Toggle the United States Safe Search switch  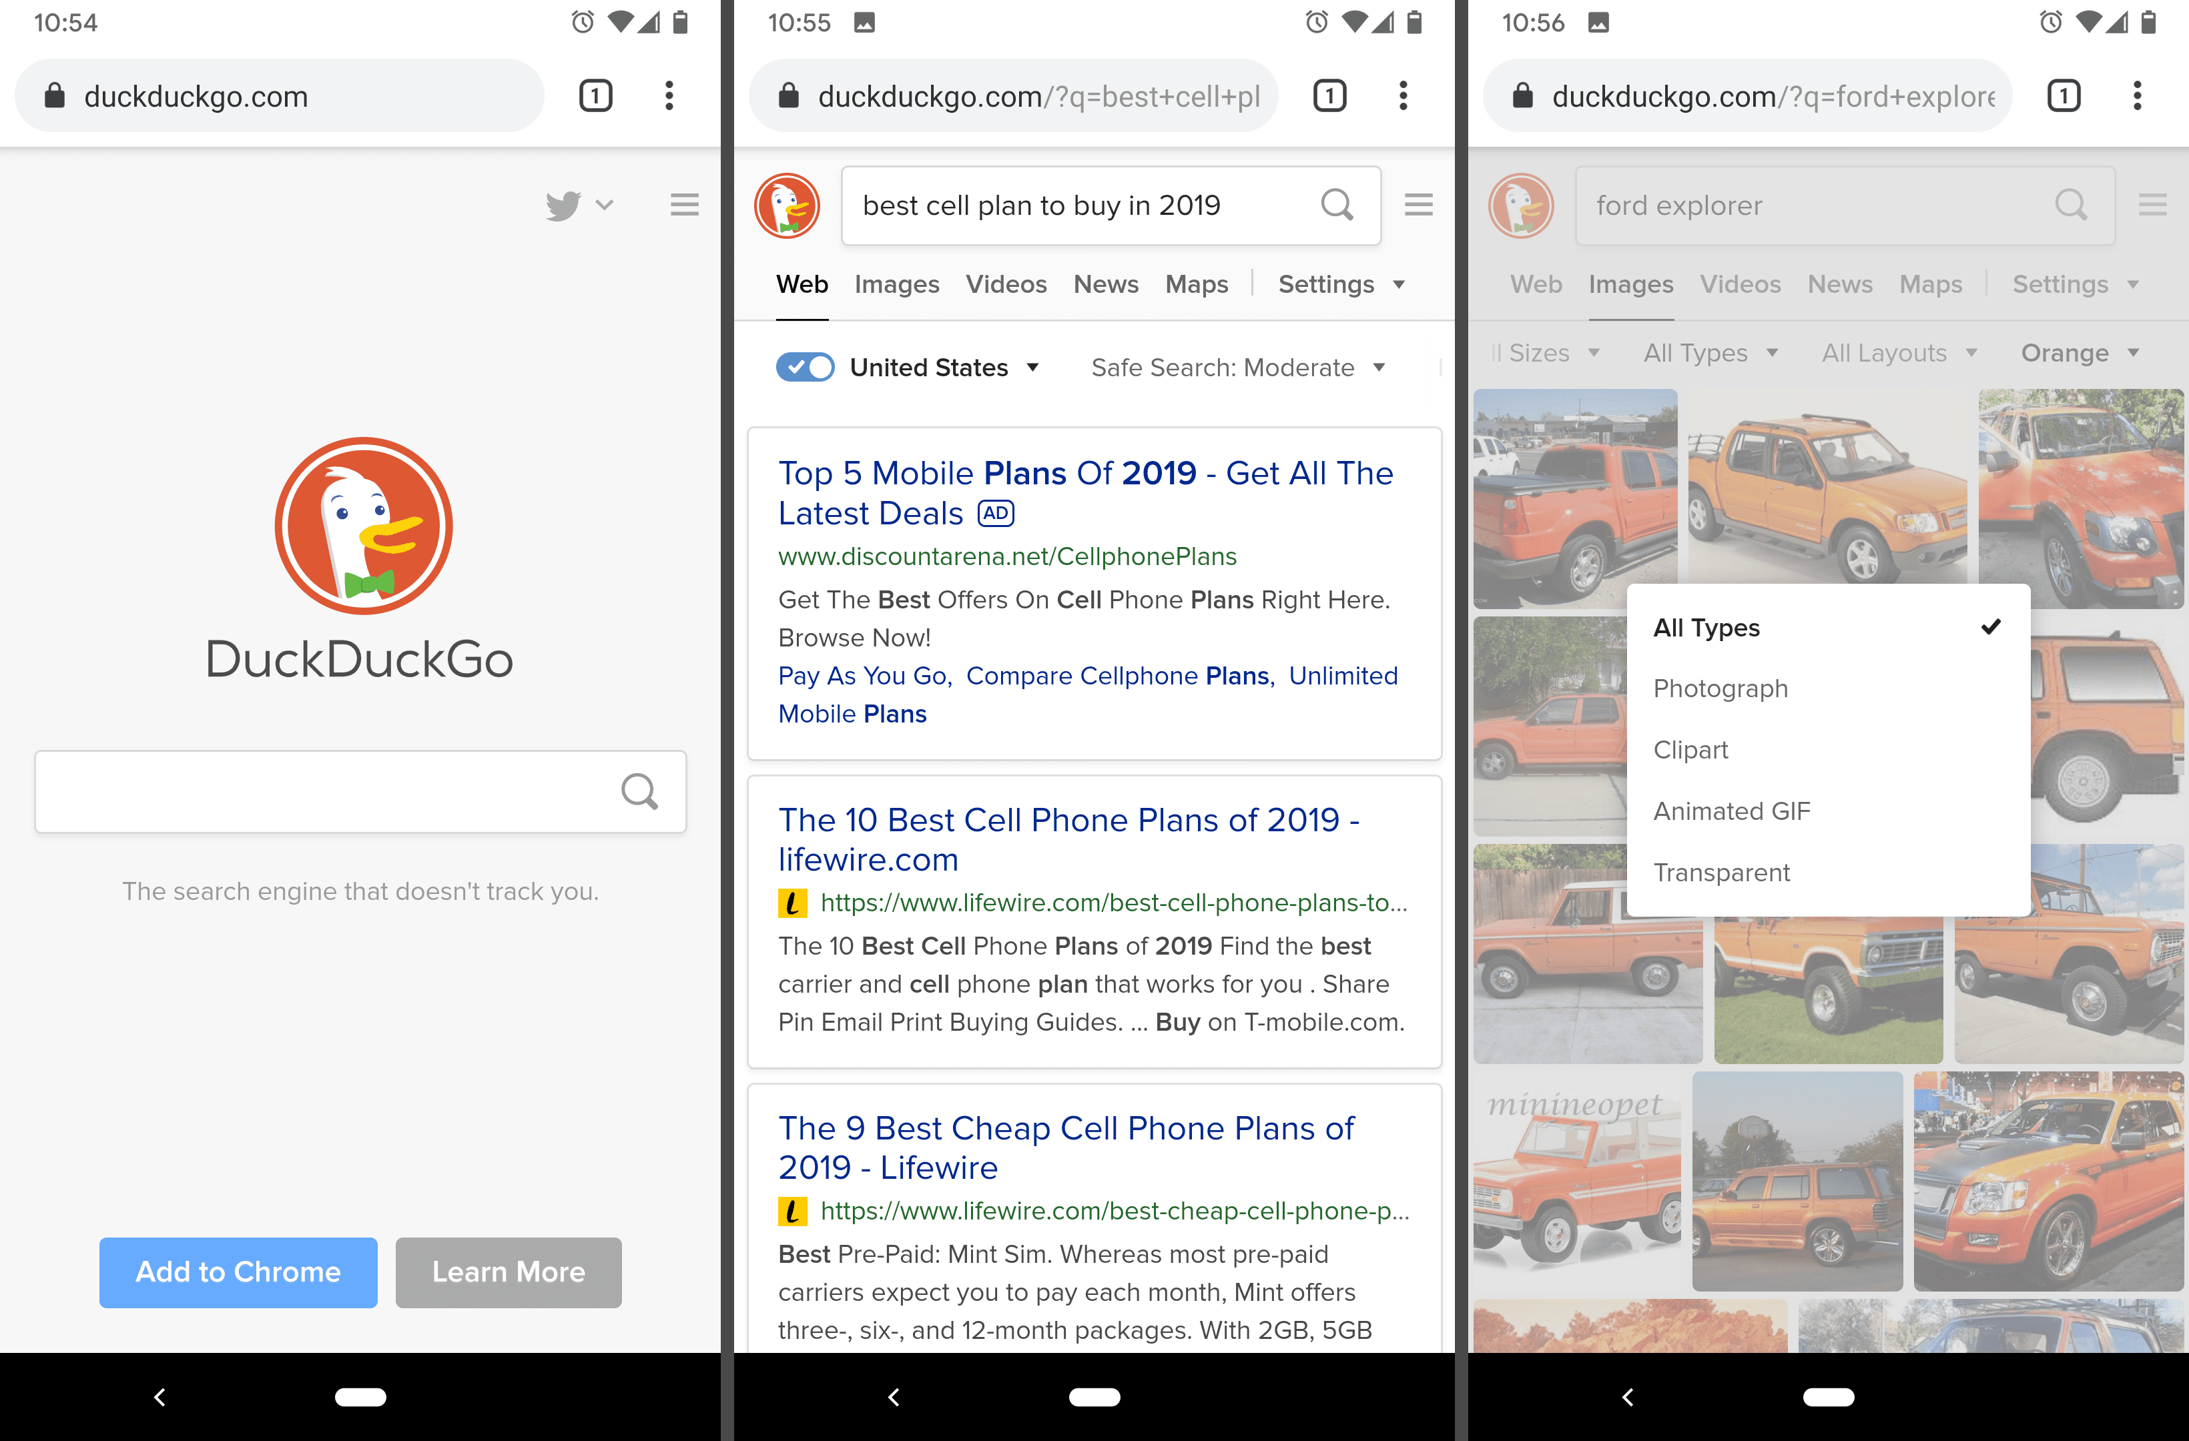(x=804, y=367)
